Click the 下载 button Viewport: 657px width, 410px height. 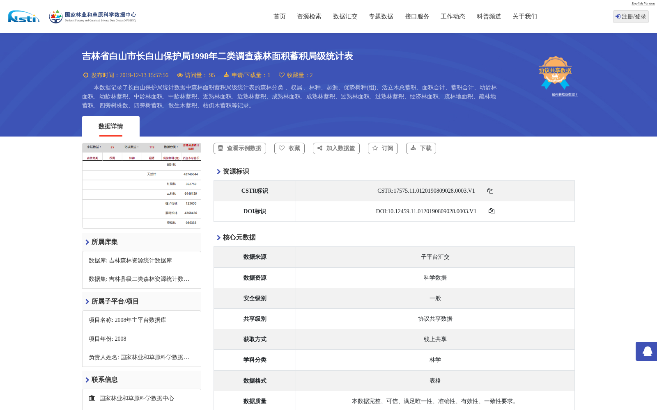[421, 148]
